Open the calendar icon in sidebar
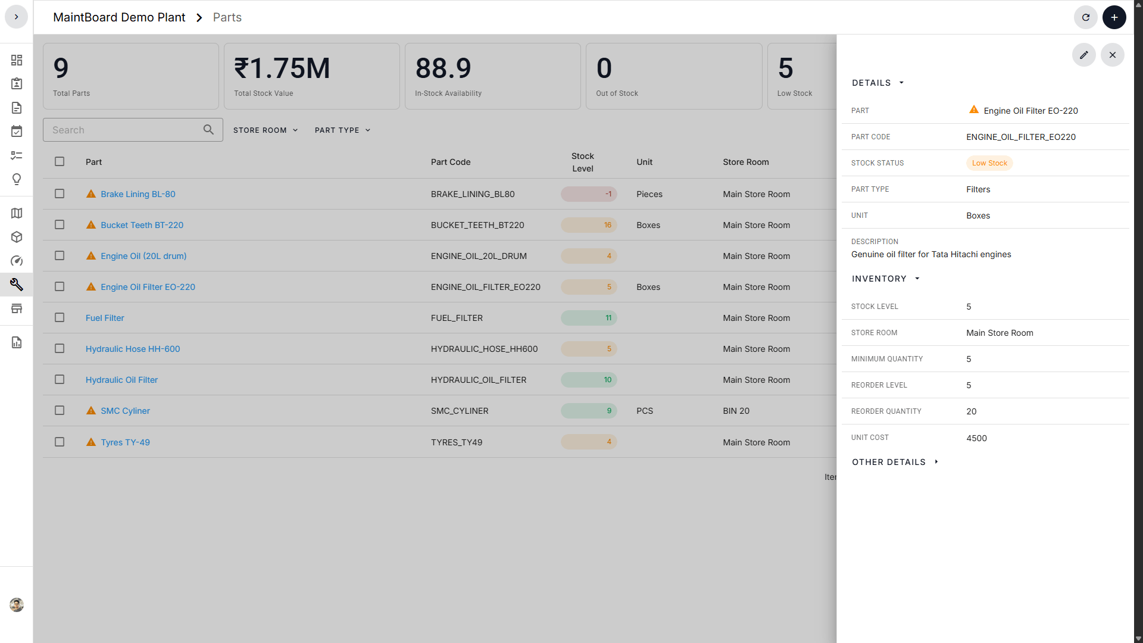This screenshot has width=1143, height=643. [x=17, y=131]
